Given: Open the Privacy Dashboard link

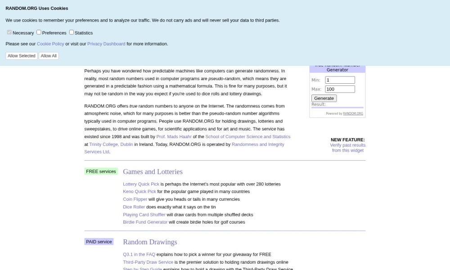Looking at the screenshot, I should coord(106,44).
